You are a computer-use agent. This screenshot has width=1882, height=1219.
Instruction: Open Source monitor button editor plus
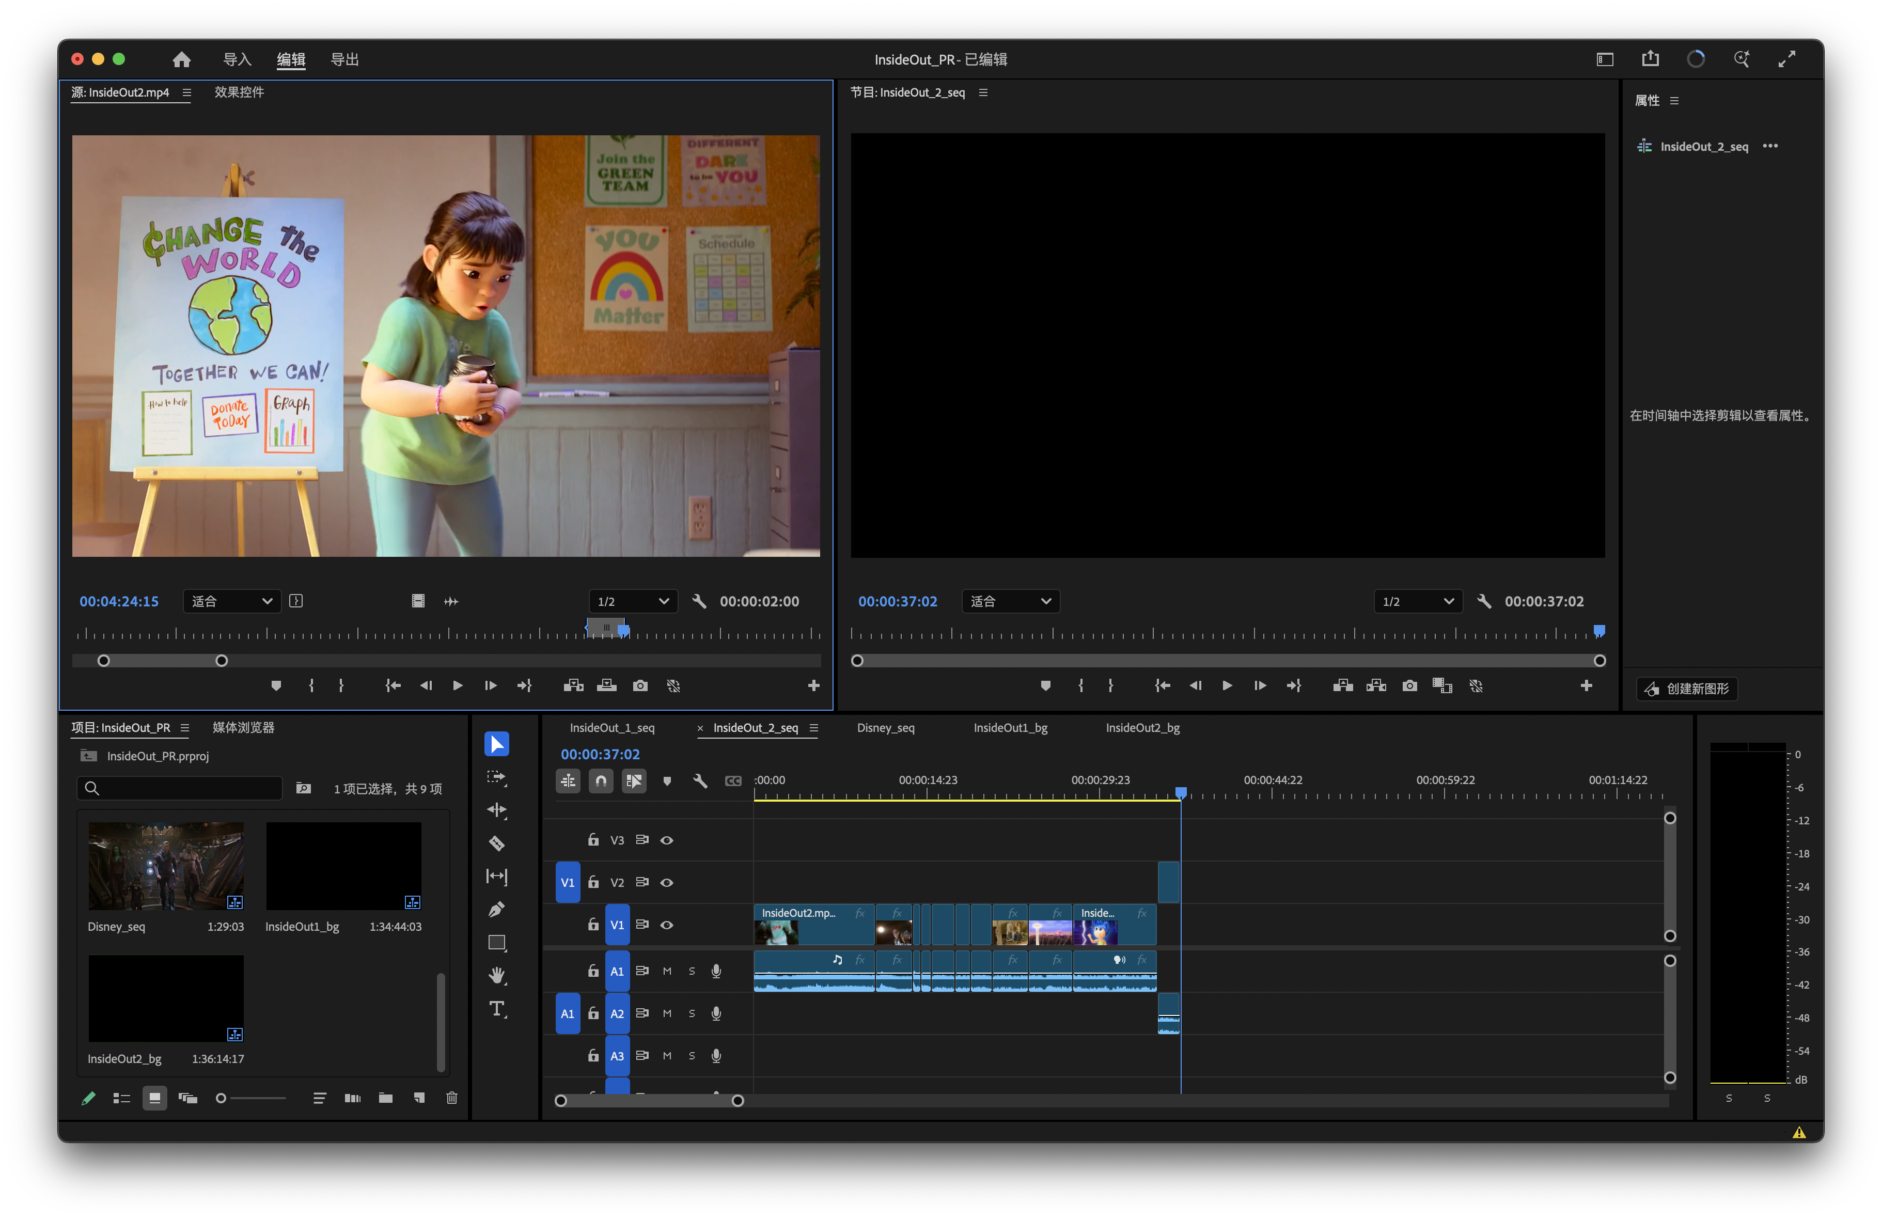813,686
